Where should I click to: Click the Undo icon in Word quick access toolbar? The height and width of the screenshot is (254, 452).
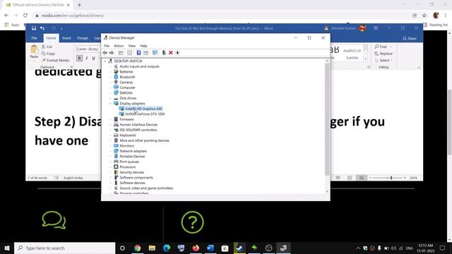(42, 28)
